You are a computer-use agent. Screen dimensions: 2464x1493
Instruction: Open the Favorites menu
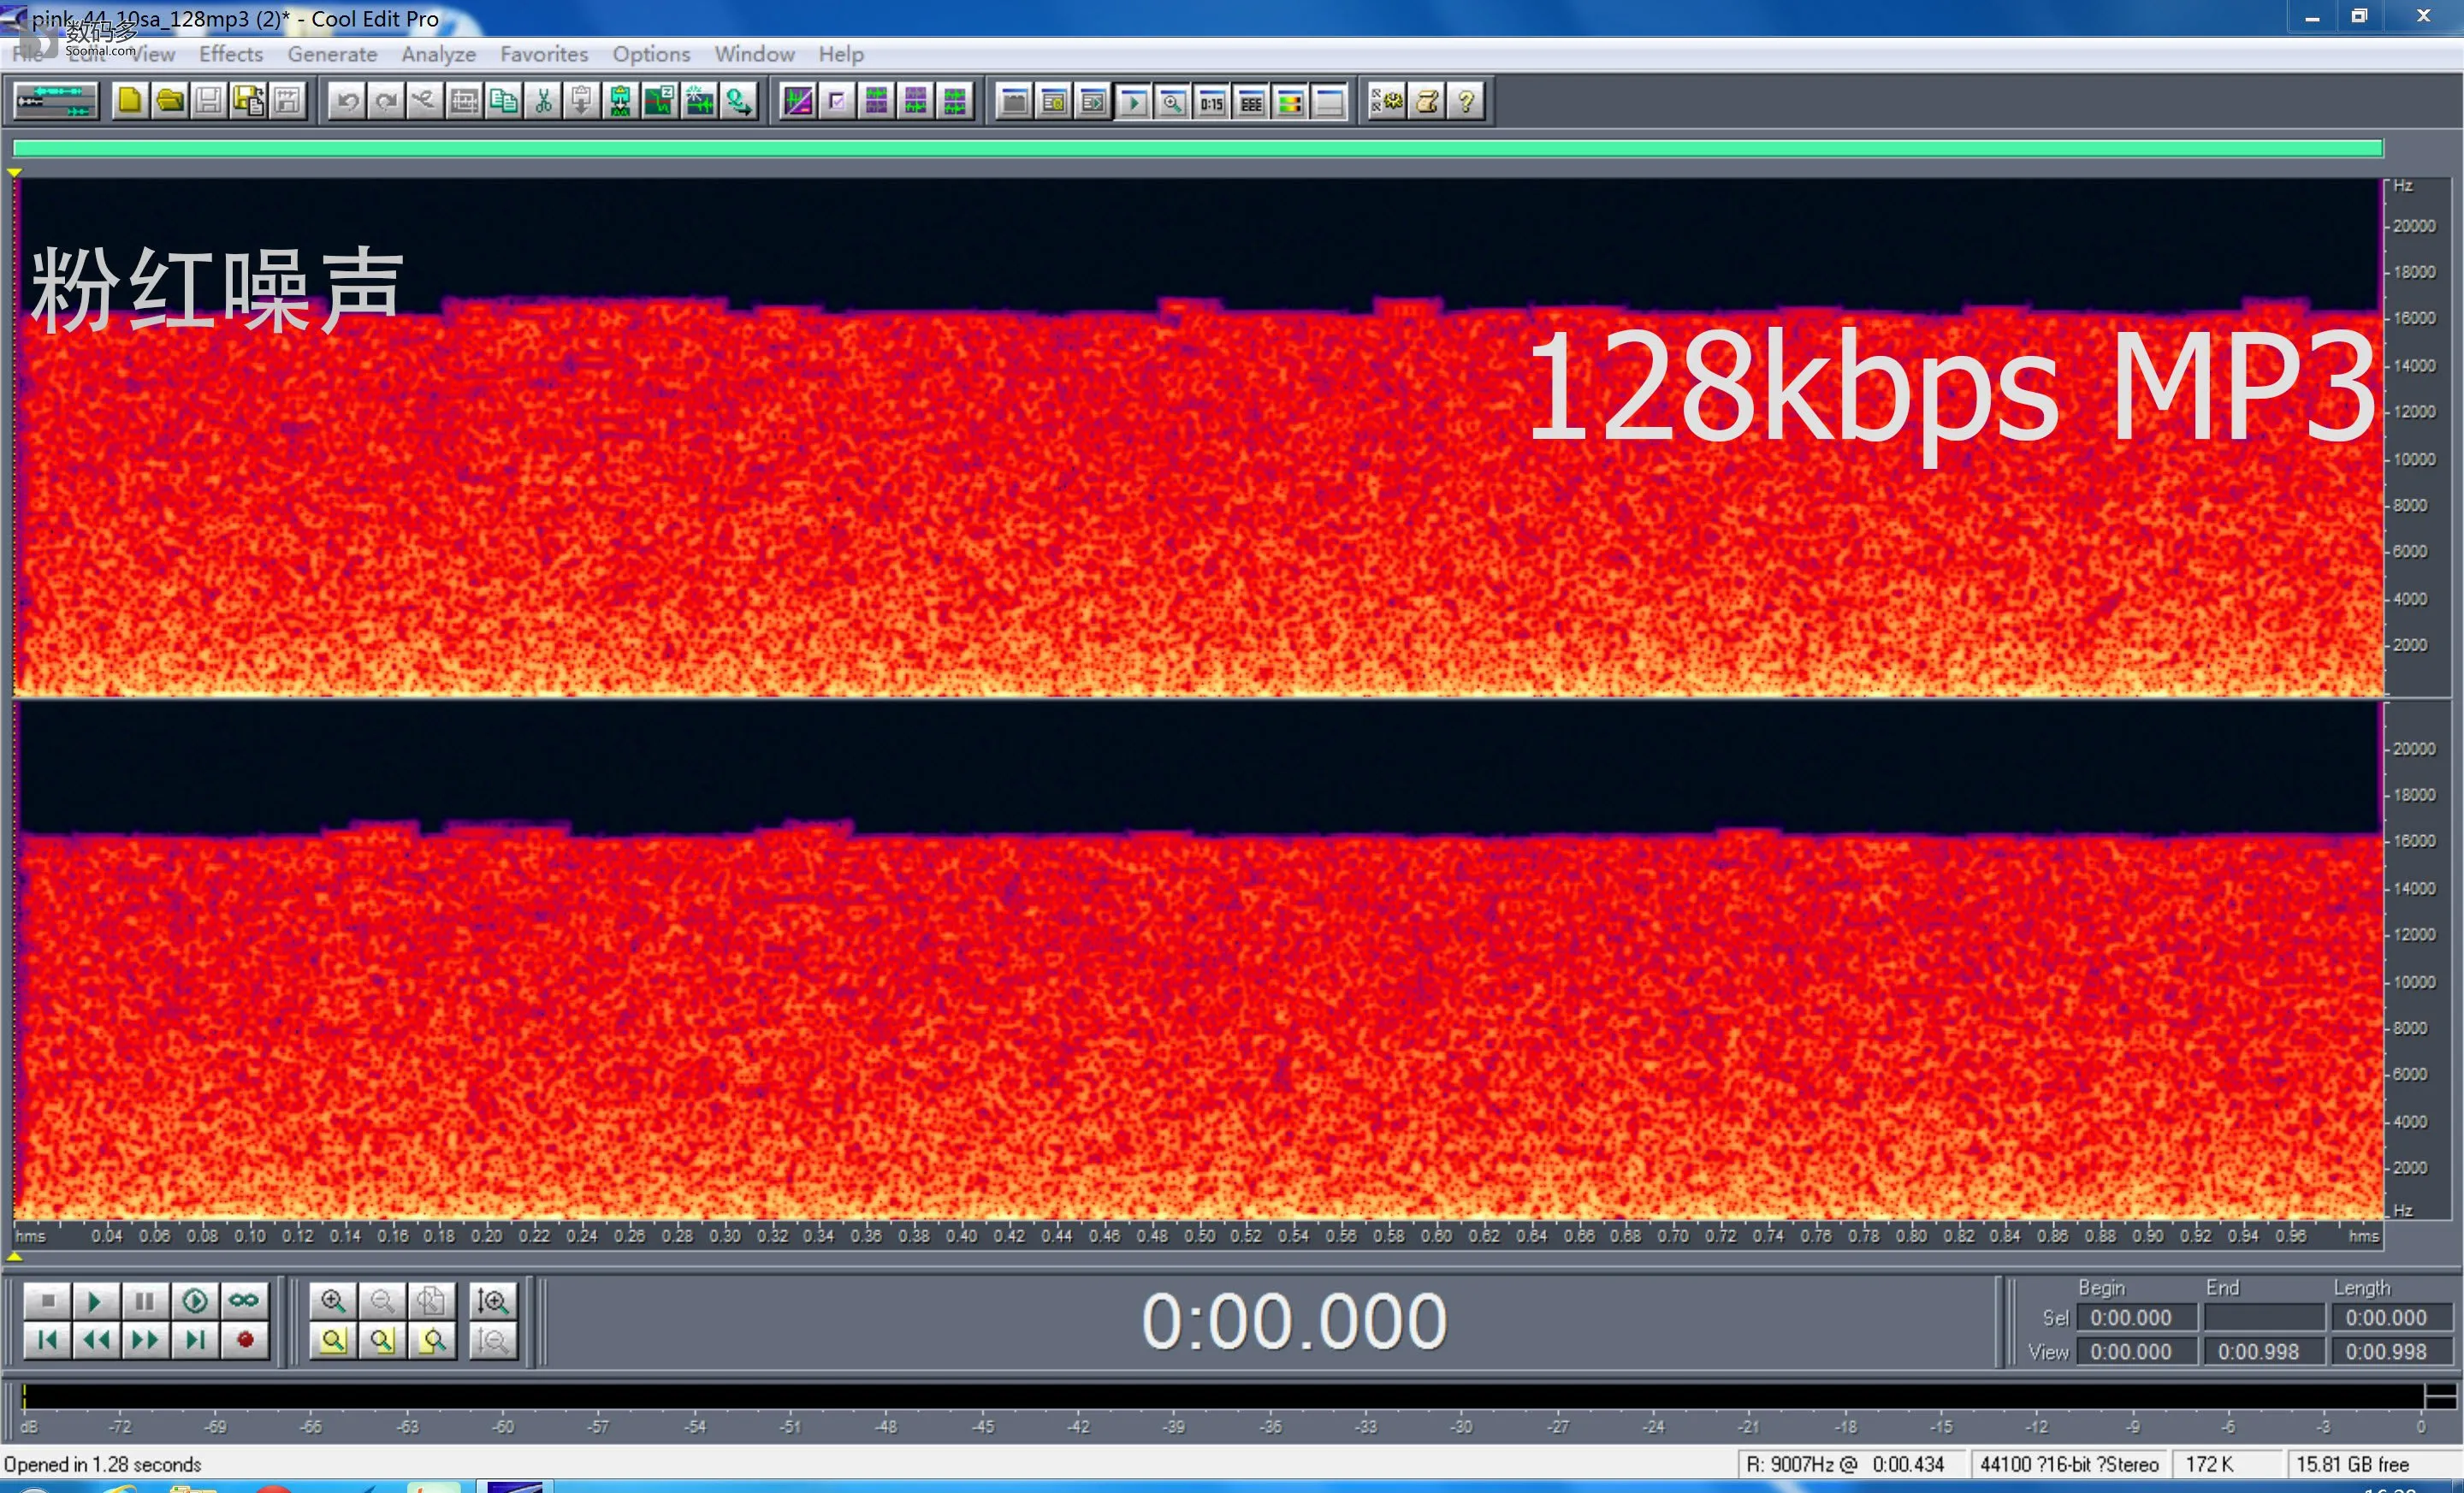(x=544, y=54)
